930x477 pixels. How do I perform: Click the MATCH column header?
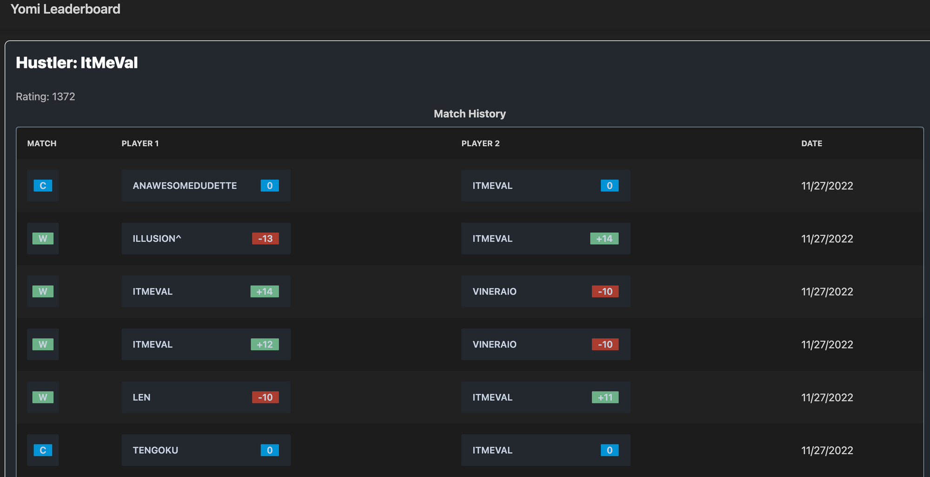click(42, 143)
